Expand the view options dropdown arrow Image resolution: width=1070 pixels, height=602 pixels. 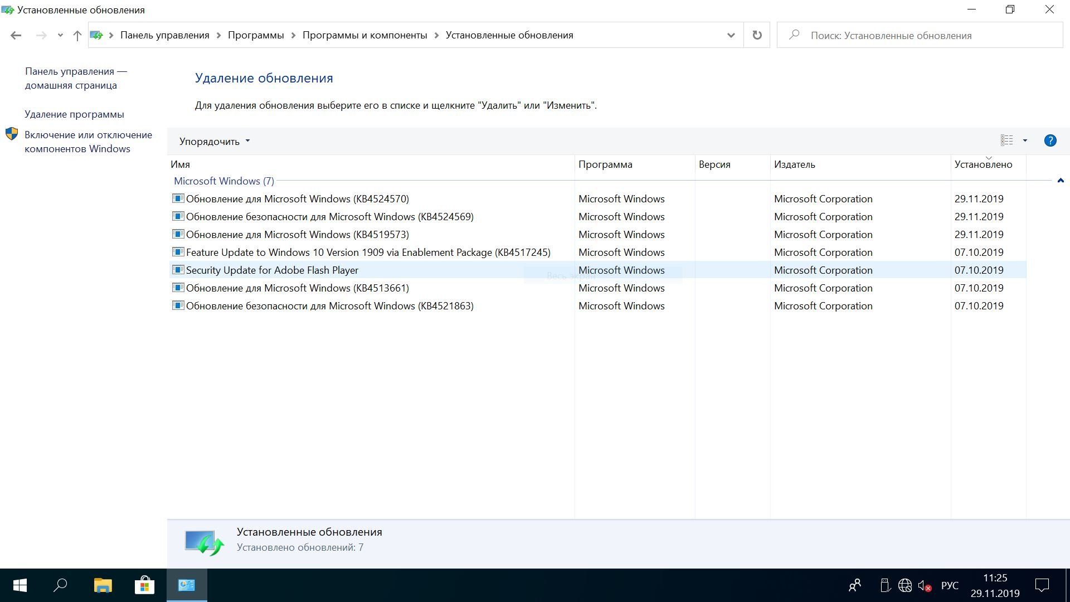[1025, 140]
